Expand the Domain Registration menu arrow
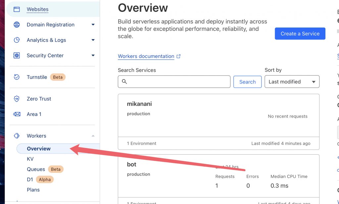The image size is (339, 204). tap(93, 25)
